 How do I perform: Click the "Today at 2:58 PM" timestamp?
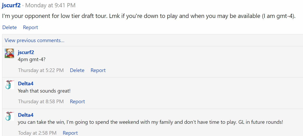[37, 133]
